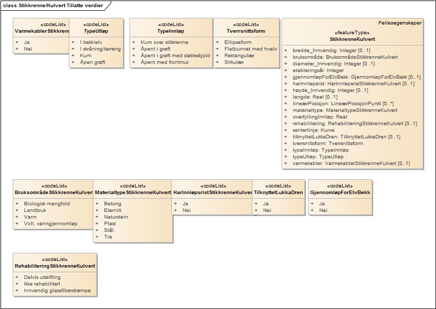436x309 pixels.
Task: Select the StikkrenneKulvert featureType class header
Action: 352,39
